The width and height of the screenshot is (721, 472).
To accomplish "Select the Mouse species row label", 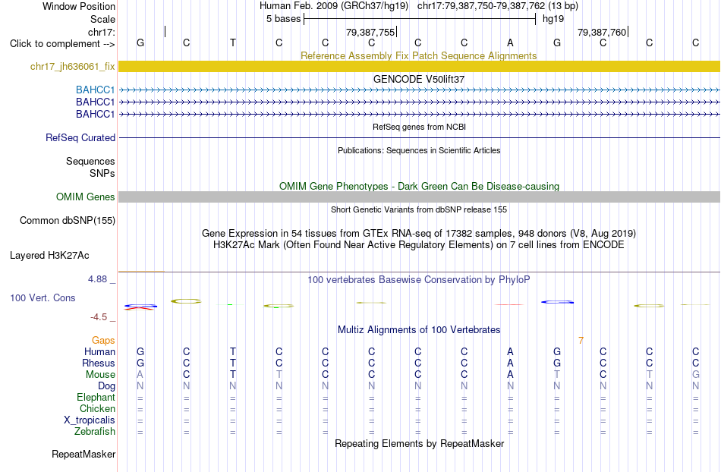I will point(100,375).
